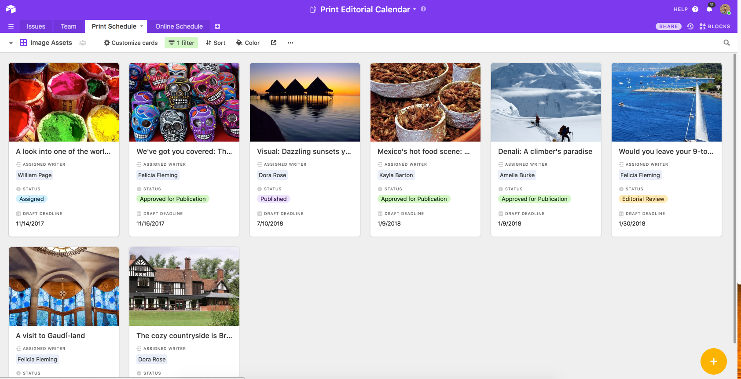
Task: Expand the views sidebar toggle arrow
Action: coord(11,43)
